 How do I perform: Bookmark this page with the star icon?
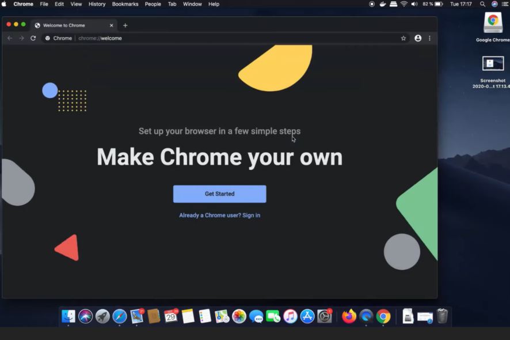pos(404,38)
